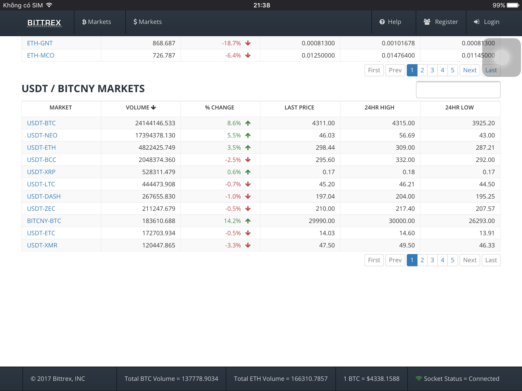Image resolution: width=522 pixels, height=391 pixels.
Task: Go to page 3 in USDT markets pagination
Action: click(x=432, y=260)
